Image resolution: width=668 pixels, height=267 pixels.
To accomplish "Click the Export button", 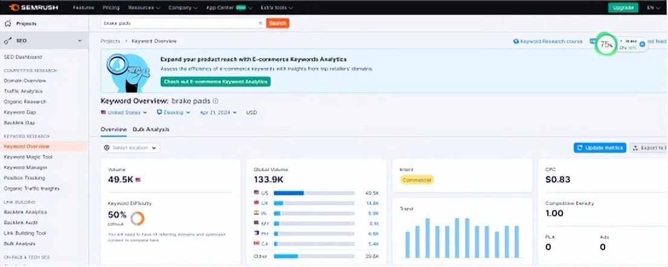I will pyautogui.click(x=649, y=148).
